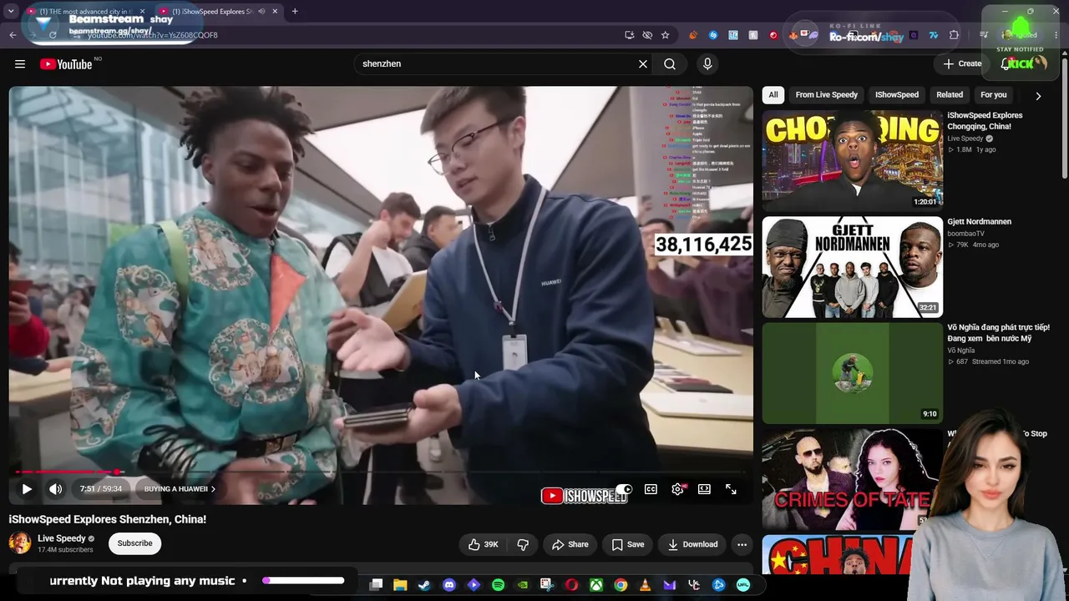Open the player settings gear
This screenshot has width=1069, height=601.
click(x=677, y=489)
